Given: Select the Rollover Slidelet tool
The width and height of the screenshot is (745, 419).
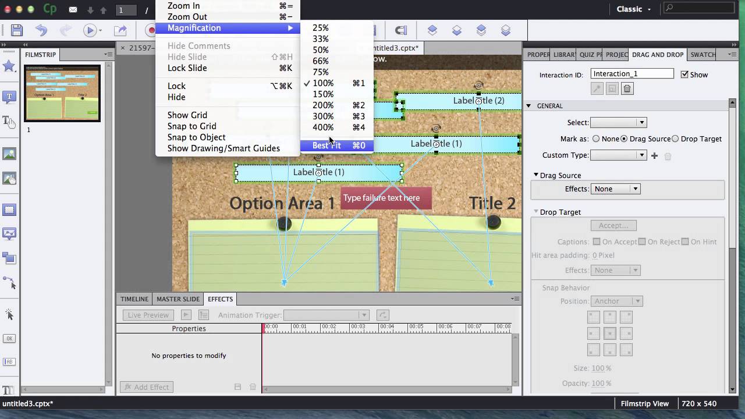Looking at the screenshot, I should pyautogui.click(x=9, y=234).
